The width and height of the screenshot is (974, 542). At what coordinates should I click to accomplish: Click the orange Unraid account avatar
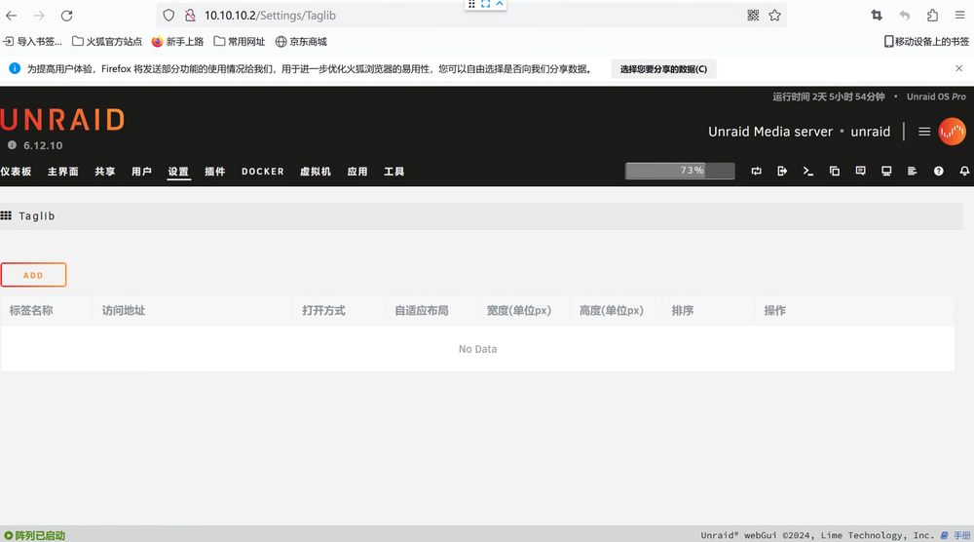[x=952, y=132]
